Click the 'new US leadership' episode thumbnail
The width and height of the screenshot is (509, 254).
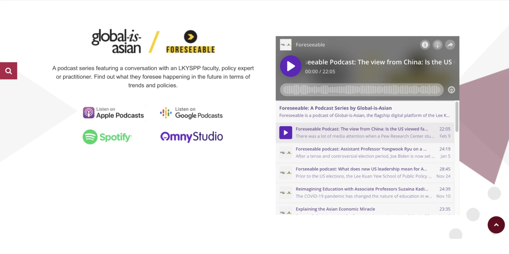(x=286, y=173)
